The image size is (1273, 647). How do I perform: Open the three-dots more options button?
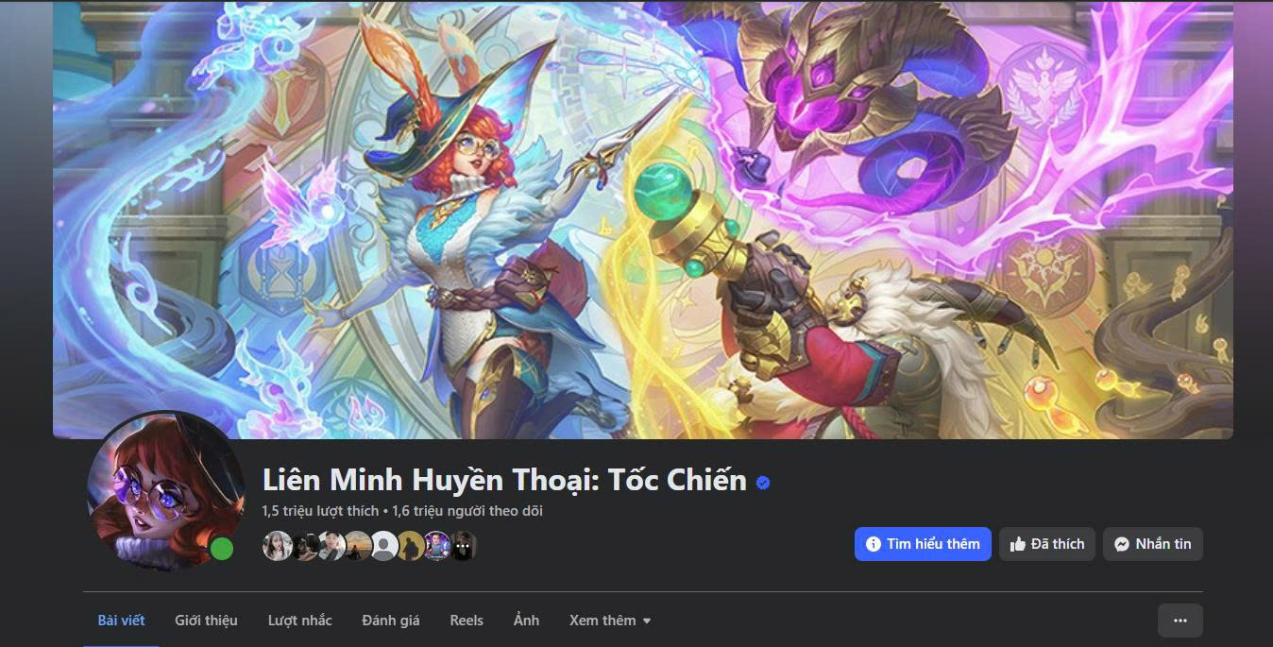pos(1180,621)
